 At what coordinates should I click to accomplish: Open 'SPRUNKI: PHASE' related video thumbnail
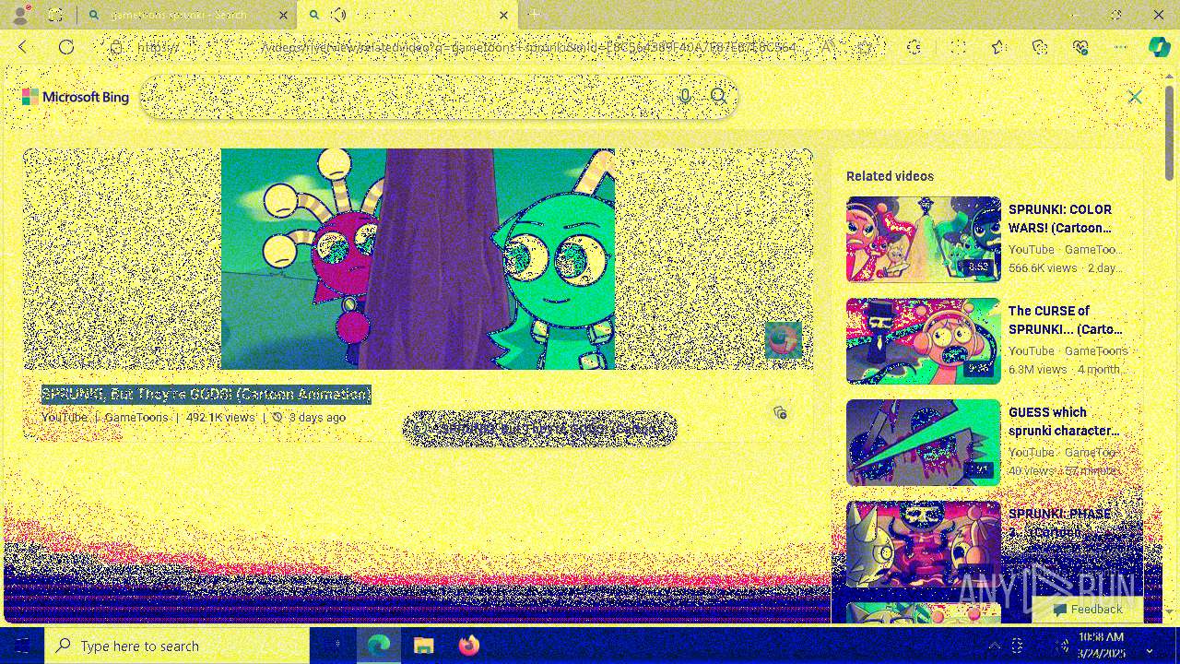coord(924,543)
